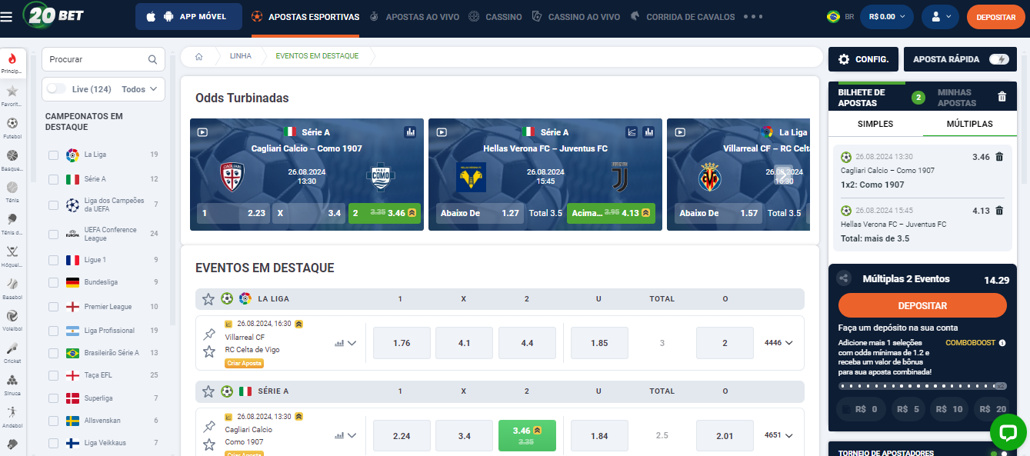
Task: Check the La Liga championship checkbox
Action: [53, 155]
